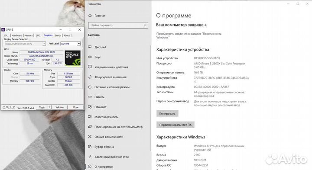Open the Звук speaker icon

point(90,57)
